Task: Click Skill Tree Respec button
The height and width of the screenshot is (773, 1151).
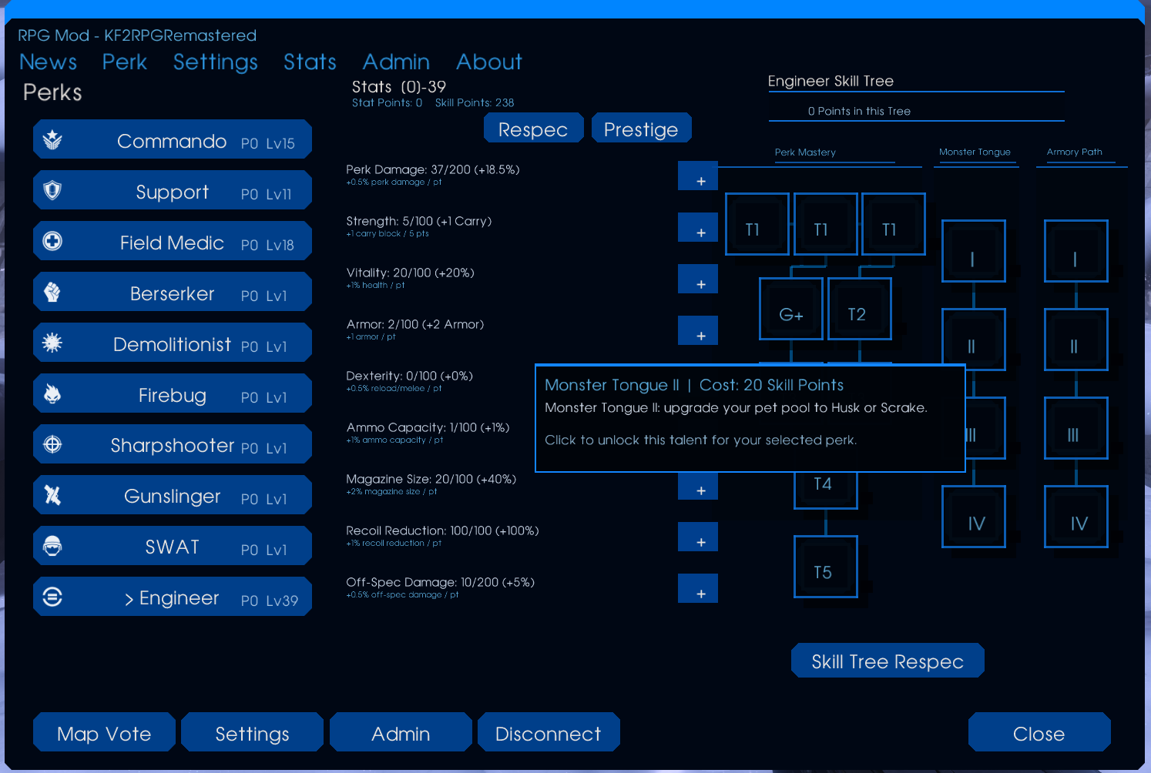Action: pyautogui.click(x=888, y=661)
